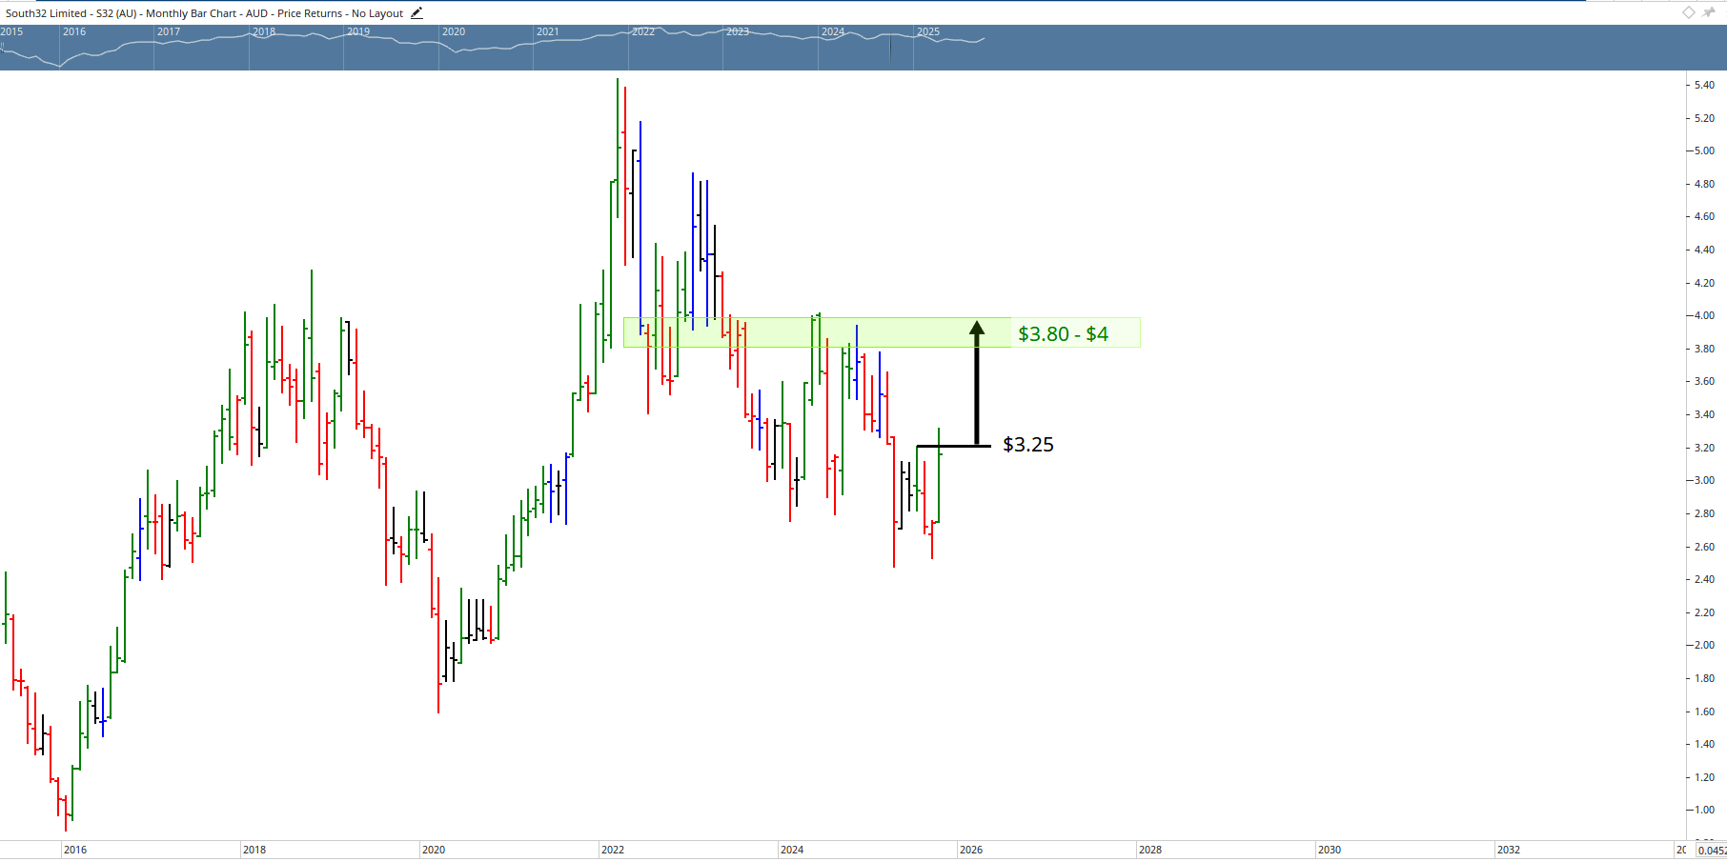Click 2016 in the top overview strip
The image size is (1727, 862).
(74, 31)
